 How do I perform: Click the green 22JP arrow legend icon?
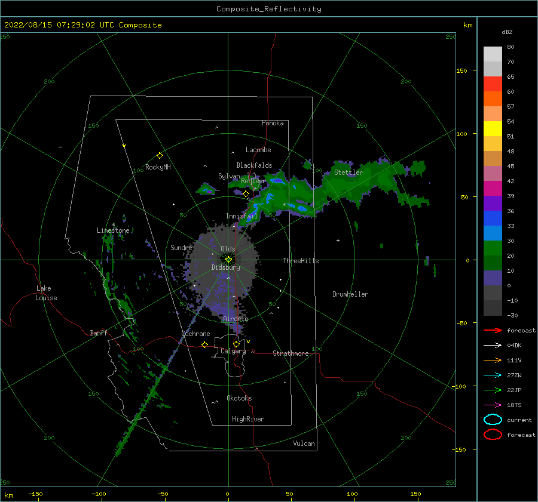point(493,390)
